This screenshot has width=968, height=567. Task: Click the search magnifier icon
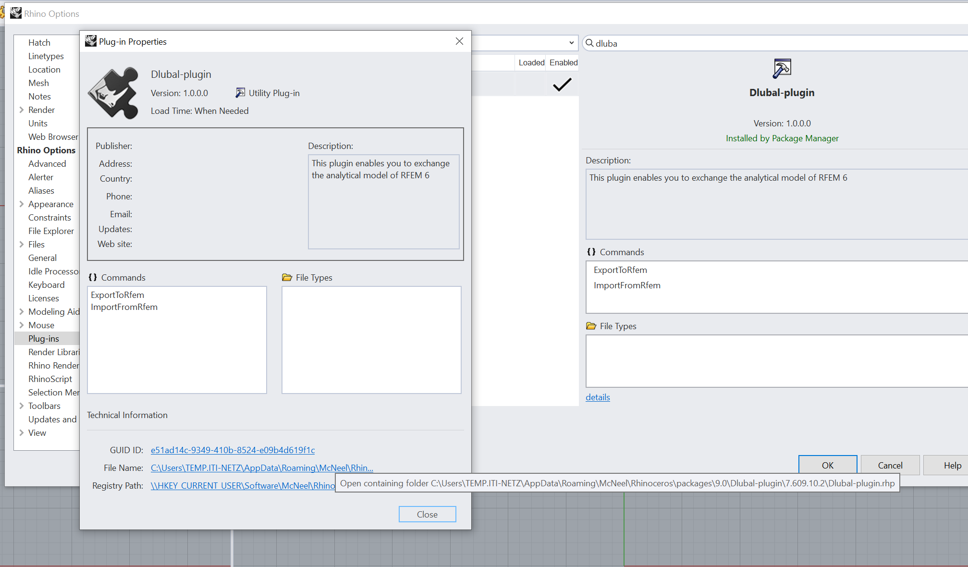pos(589,43)
